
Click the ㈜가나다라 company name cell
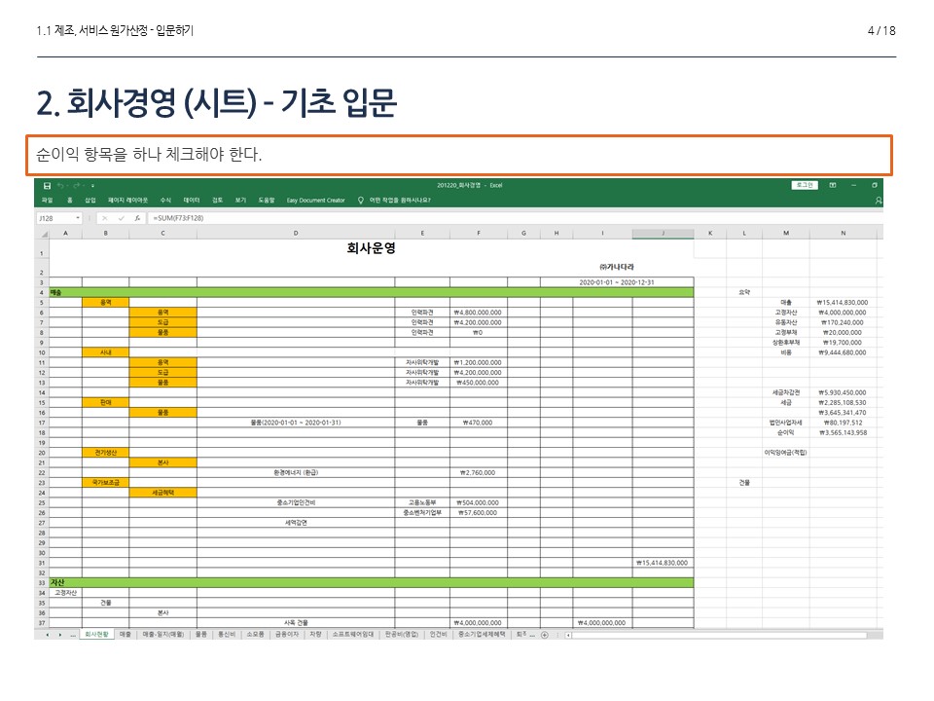pos(617,267)
